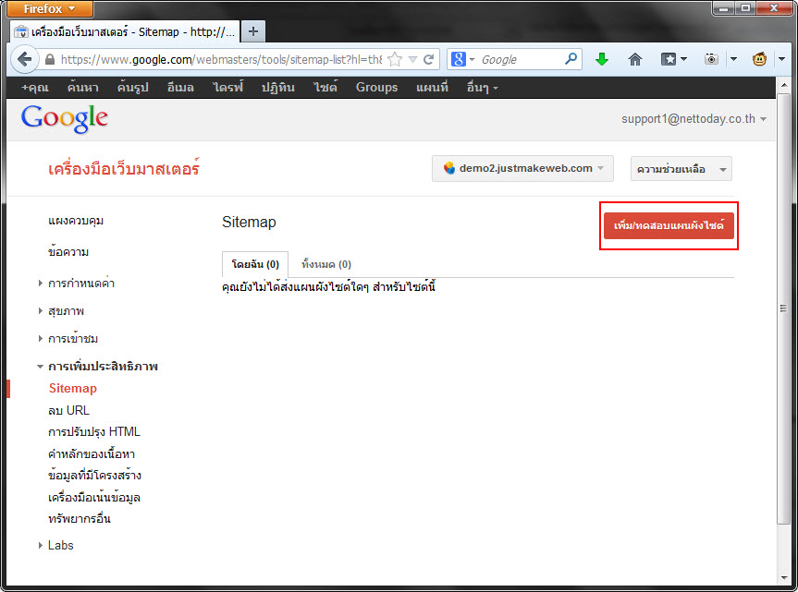Open ลบ URL in sidebar
The image size is (798, 592).
68,410
